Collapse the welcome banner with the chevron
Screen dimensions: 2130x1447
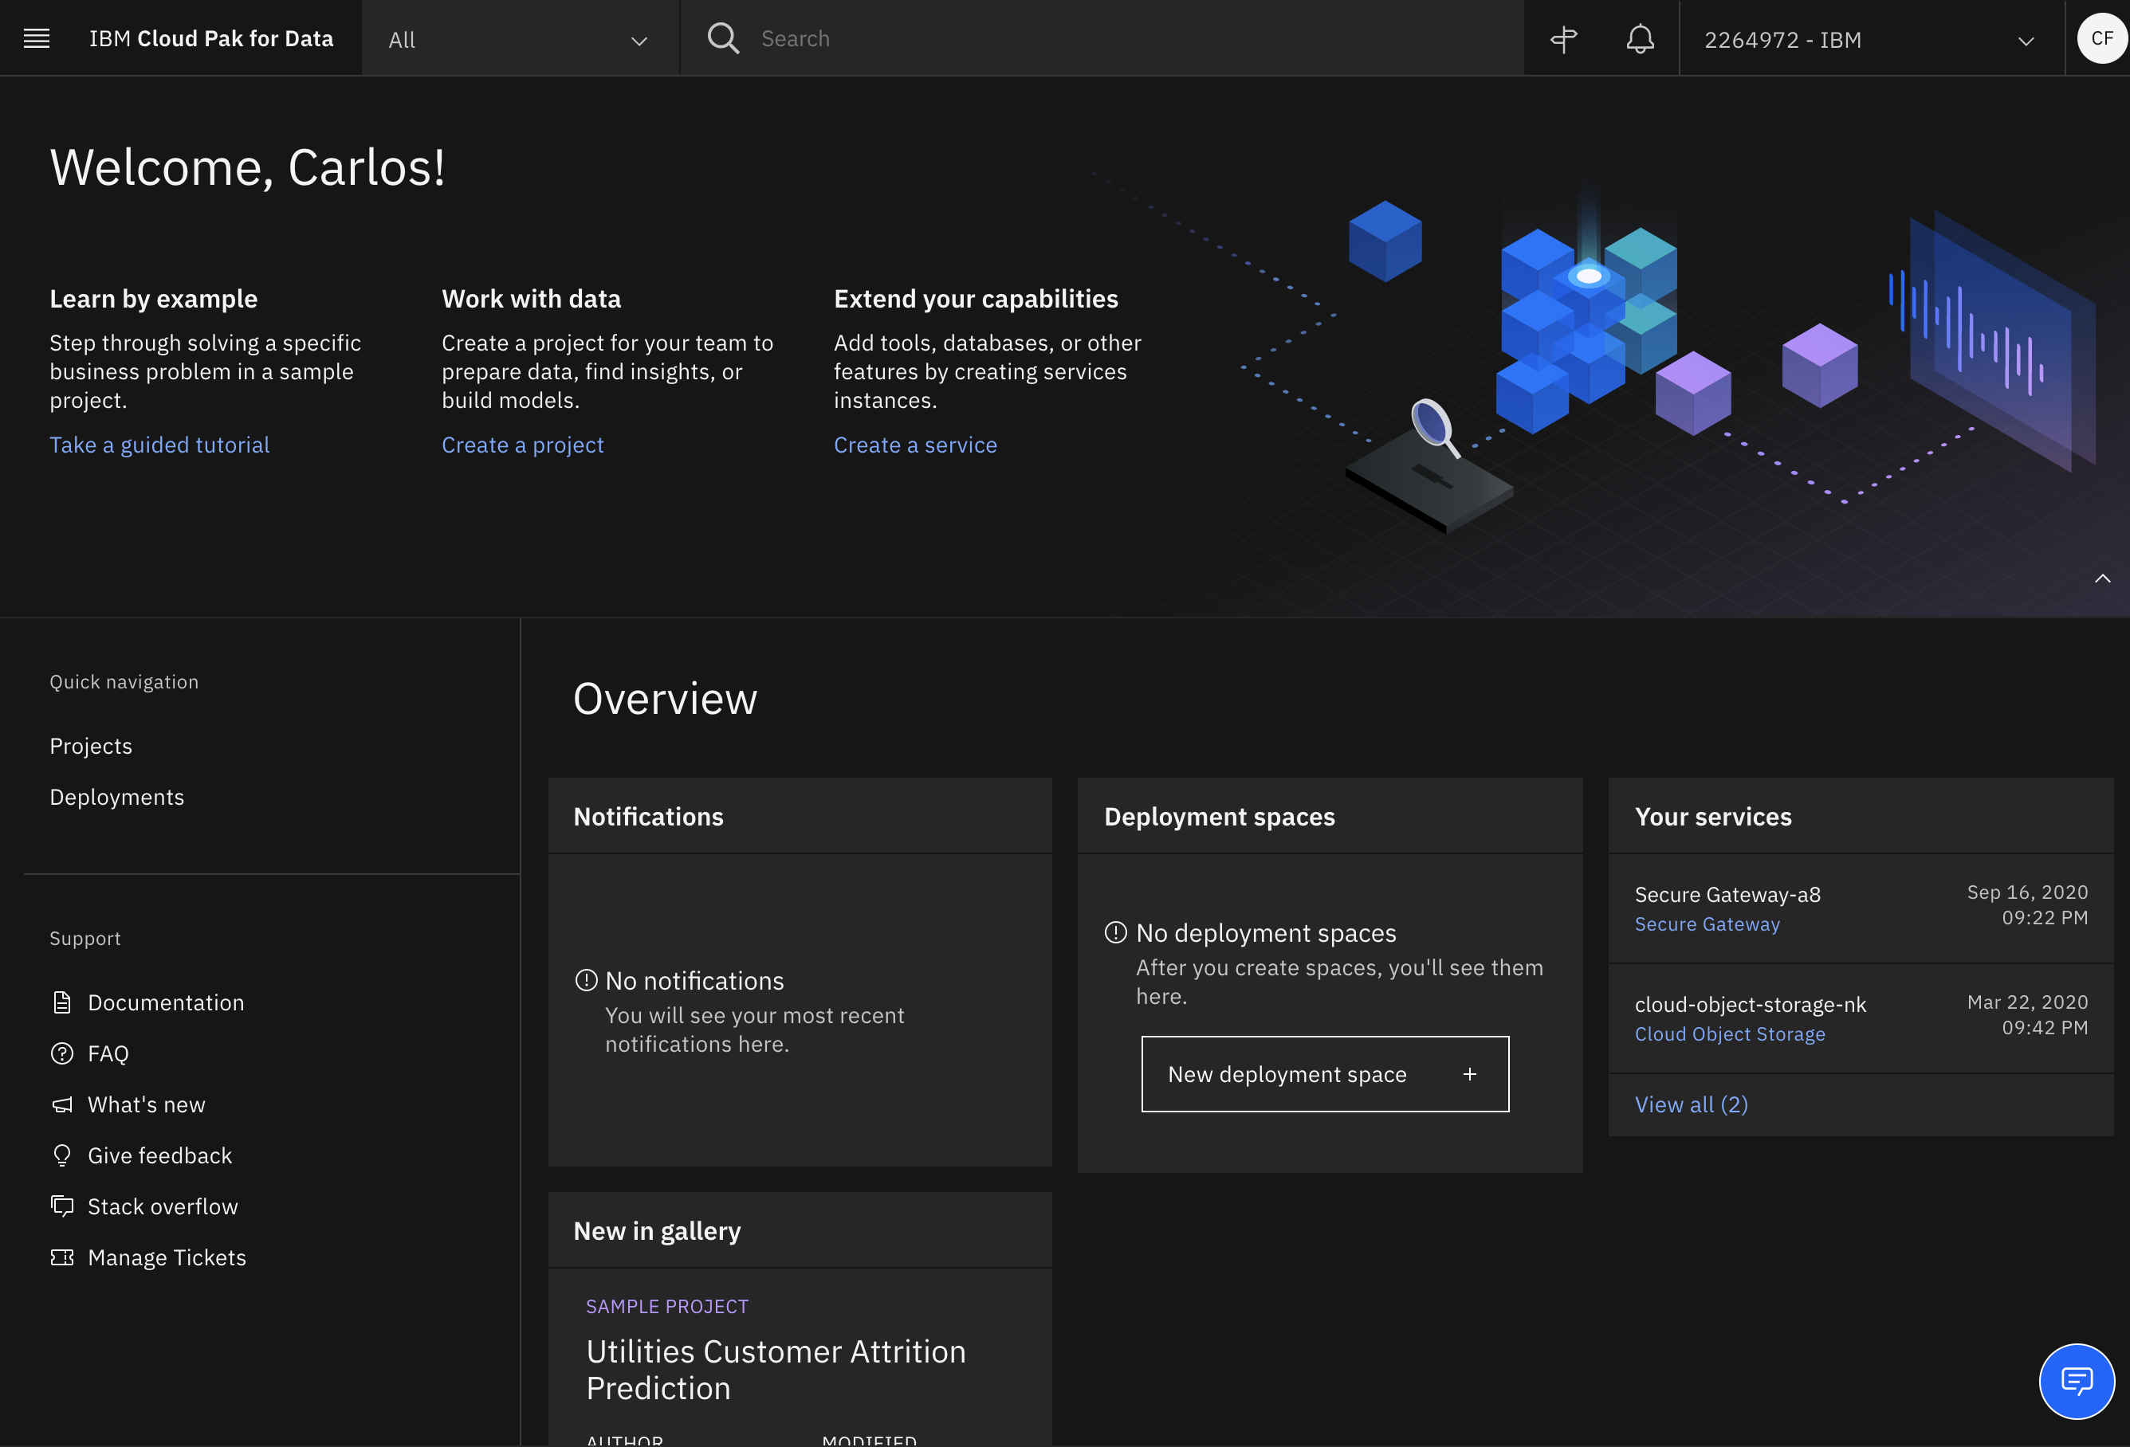point(2103,578)
